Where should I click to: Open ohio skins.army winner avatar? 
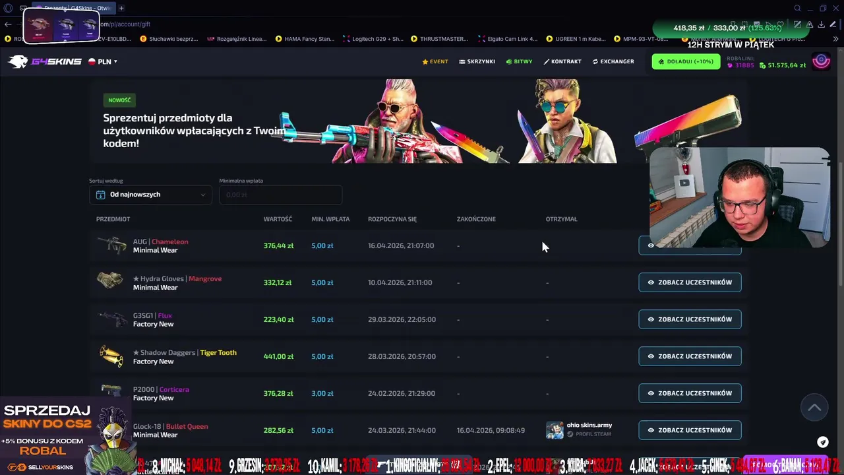555,430
